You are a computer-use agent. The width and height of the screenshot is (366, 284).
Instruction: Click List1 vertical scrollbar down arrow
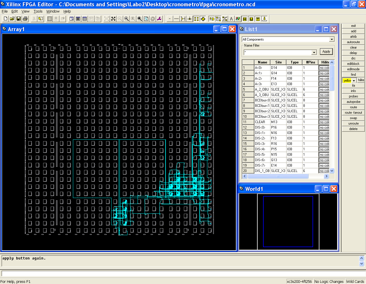pos(332,171)
